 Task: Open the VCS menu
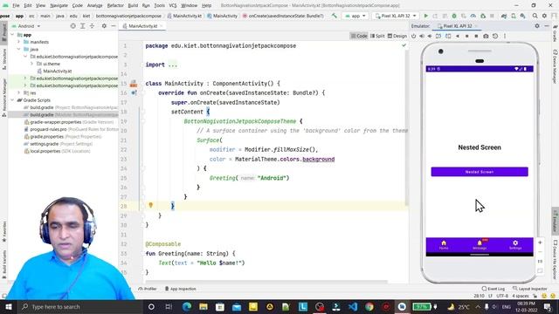tap(173, 5)
